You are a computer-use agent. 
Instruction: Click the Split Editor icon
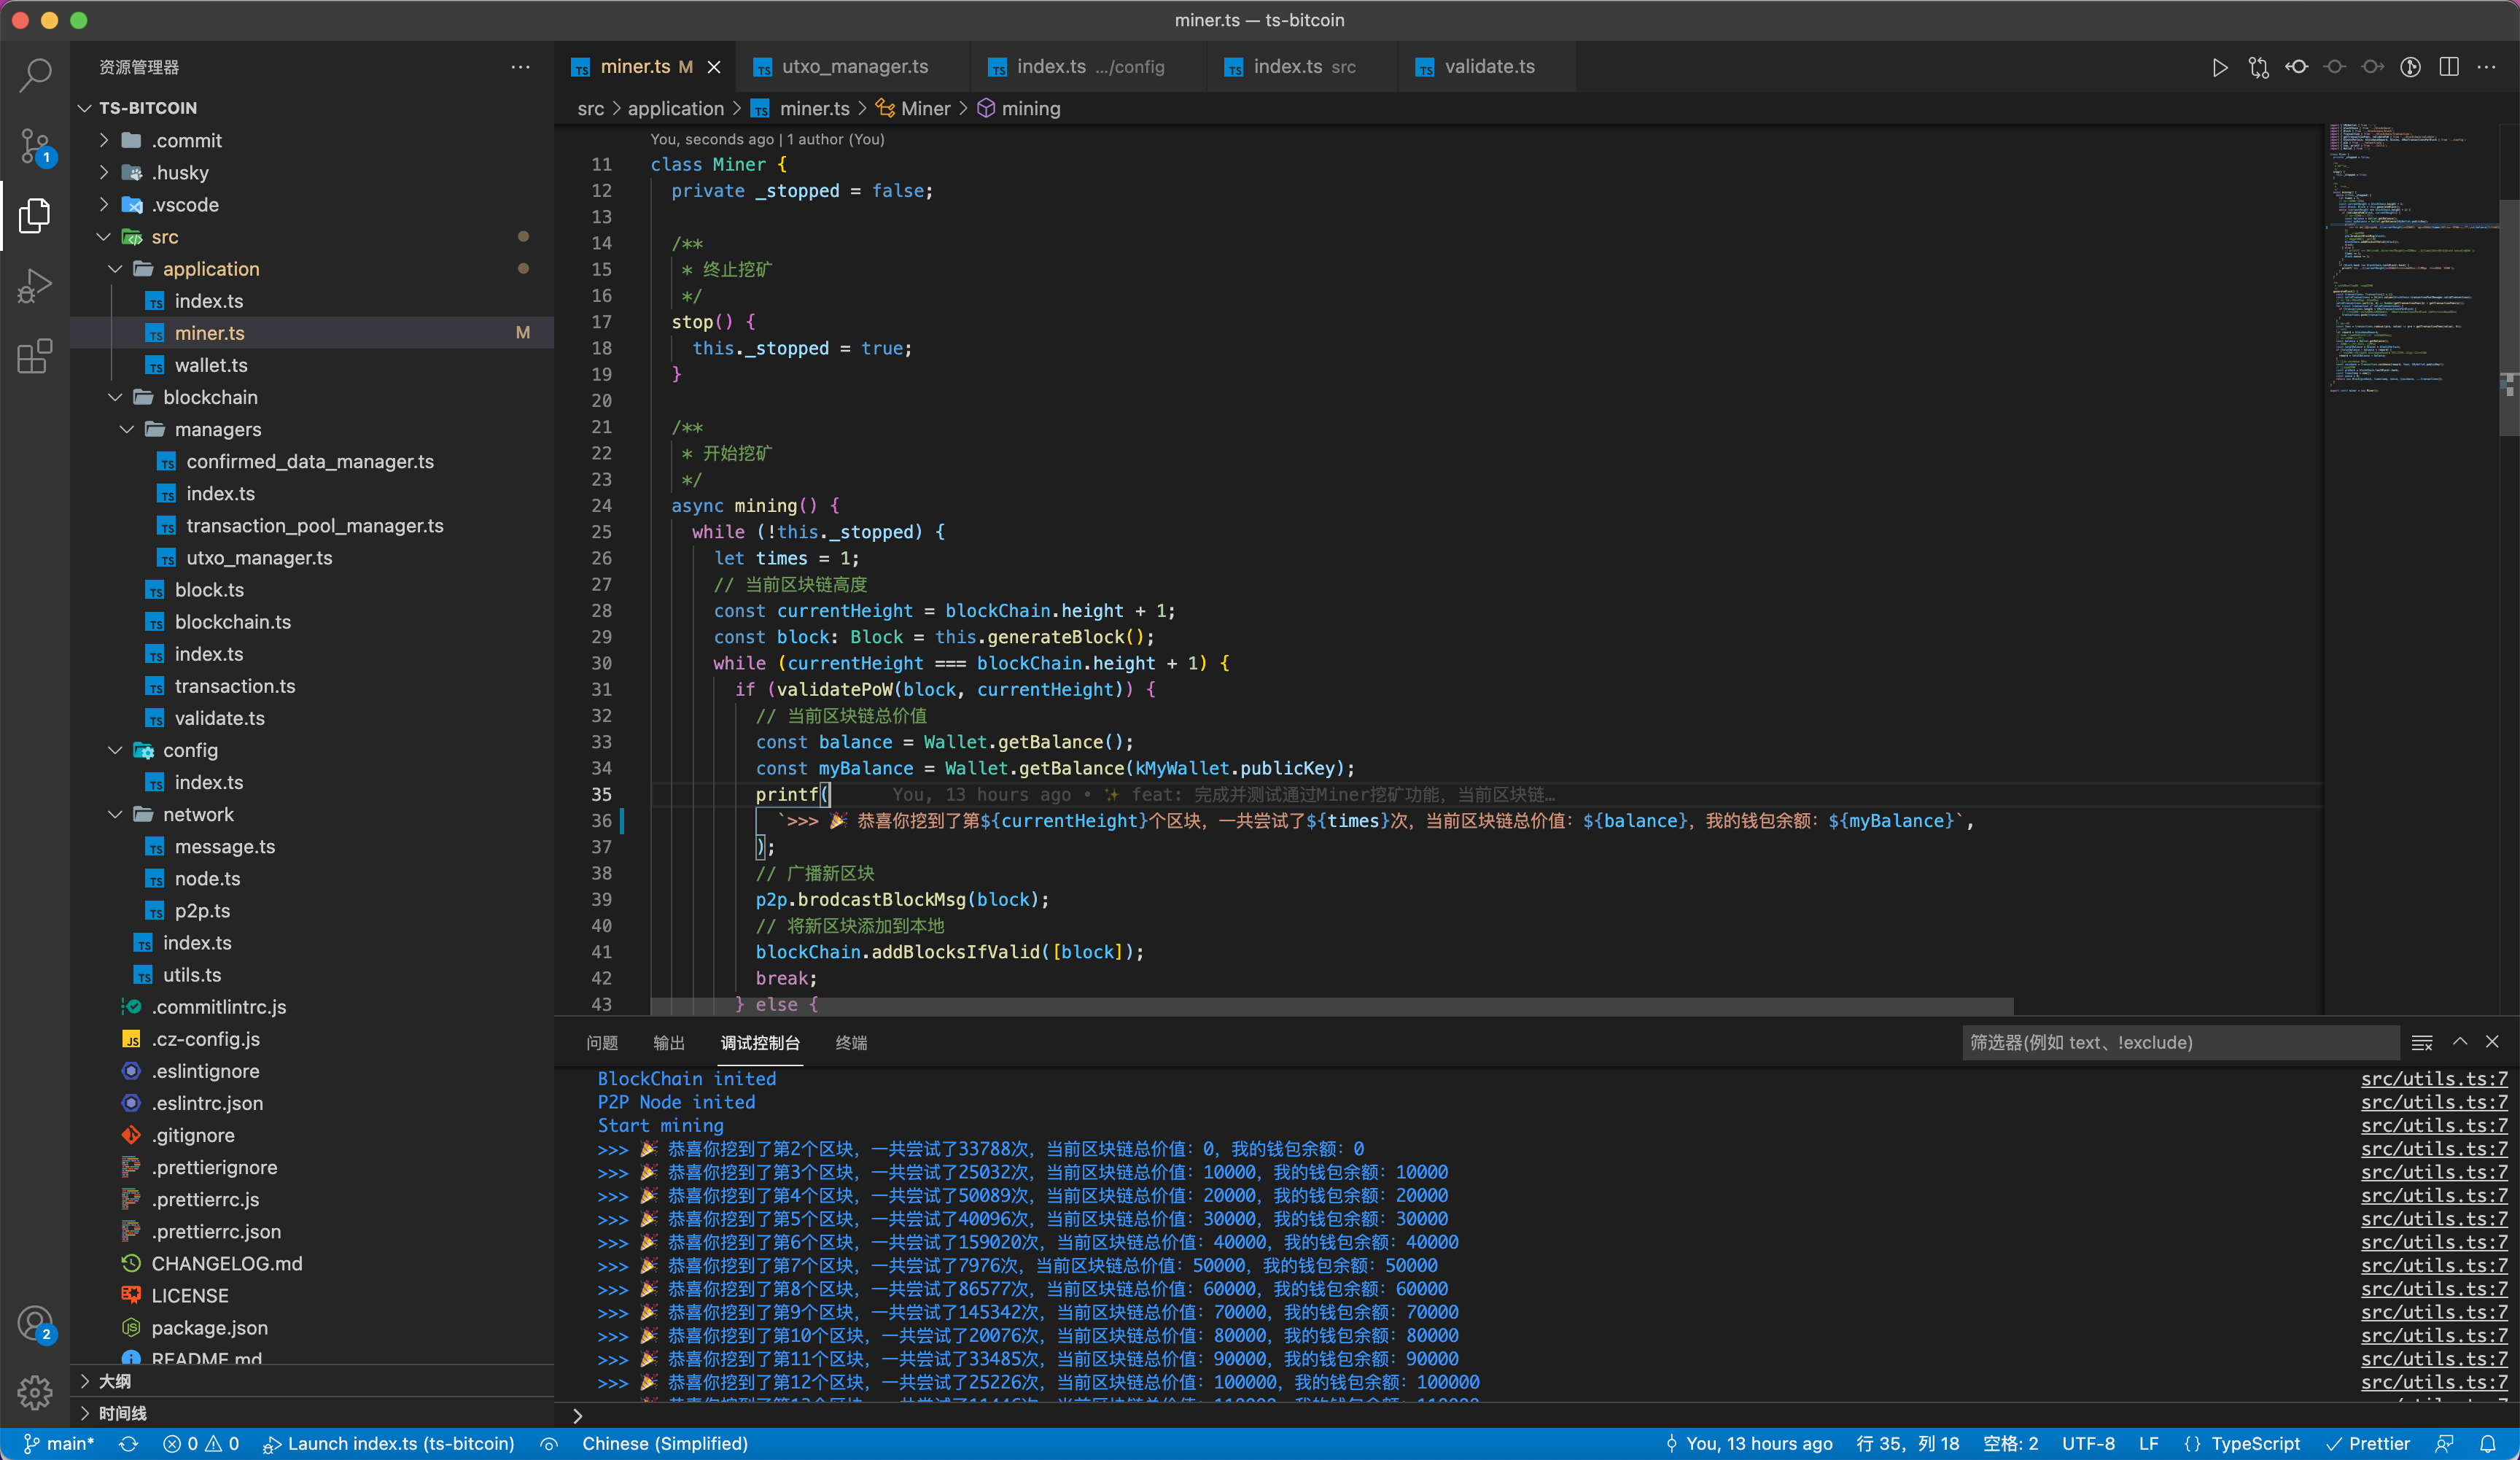(x=2449, y=67)
